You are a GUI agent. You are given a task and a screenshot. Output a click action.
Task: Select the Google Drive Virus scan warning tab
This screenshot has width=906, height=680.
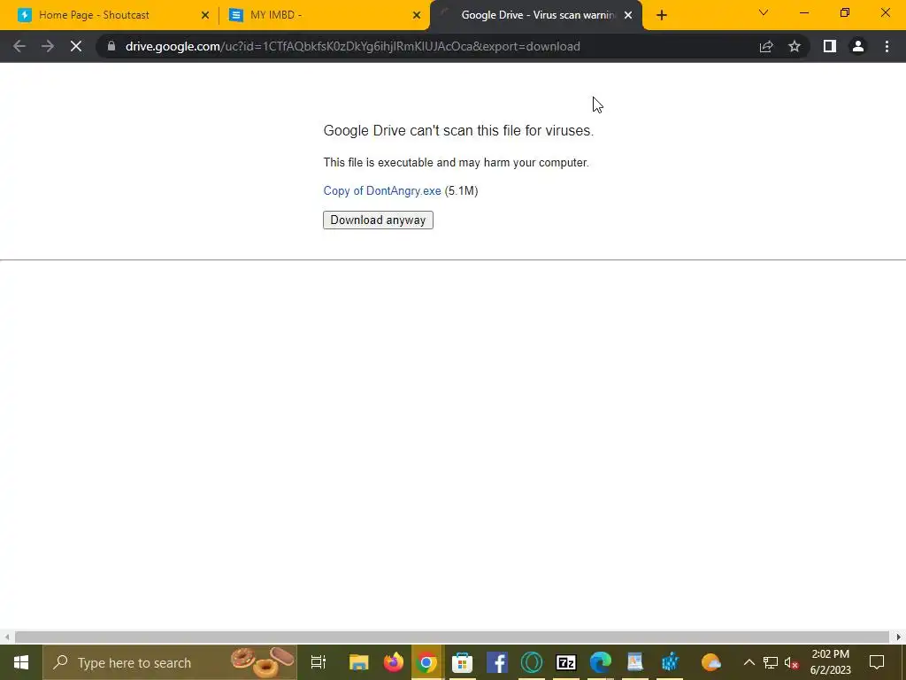[535, 15]
